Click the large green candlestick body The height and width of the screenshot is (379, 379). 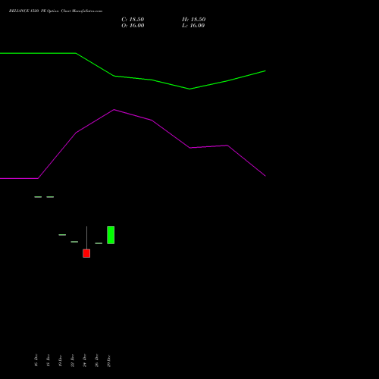pos(111,235)
